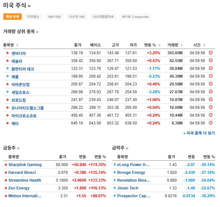Click 테슬라 volume 82.55M
220x207 pixels.
pyautogui.click(x=176, y=61)
